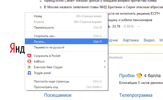This screenshot has width=163, height=100.
Task: Click the traffic level circle icon near Пробки
Action: point(139,76)
